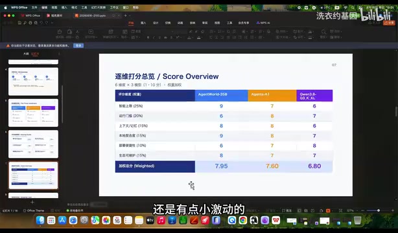This screenshot has width=398, height=233.
Task: Open Maps from the dock
Action: (x=95, y=220)
